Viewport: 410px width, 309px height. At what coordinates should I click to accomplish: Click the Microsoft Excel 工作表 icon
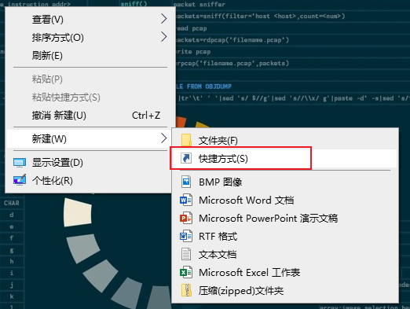186,272
